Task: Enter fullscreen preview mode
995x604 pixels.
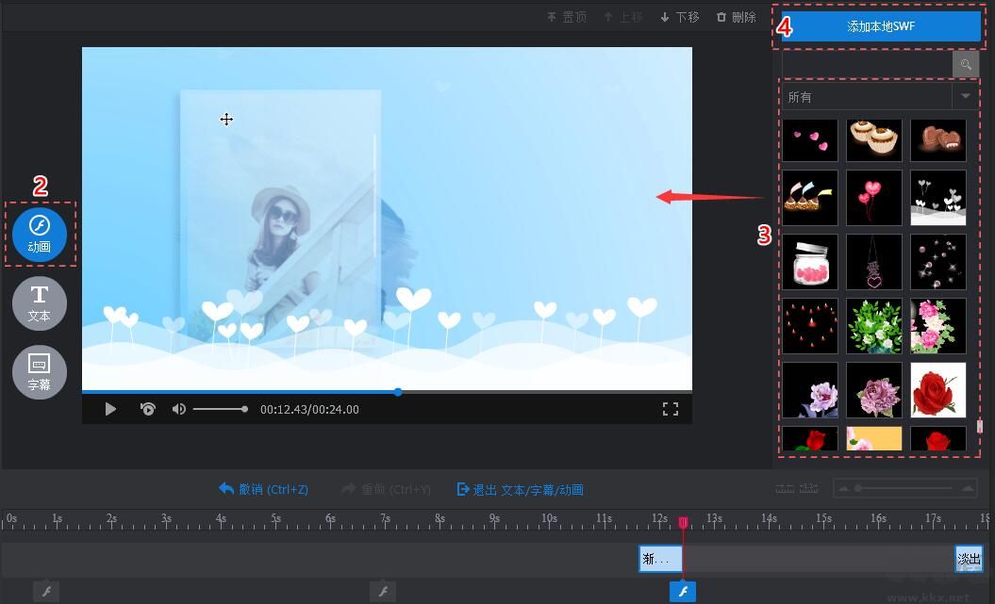Action: click(x=671, y=409)
